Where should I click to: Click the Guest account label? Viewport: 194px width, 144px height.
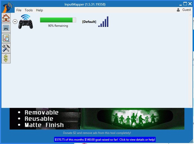(186, 10)
